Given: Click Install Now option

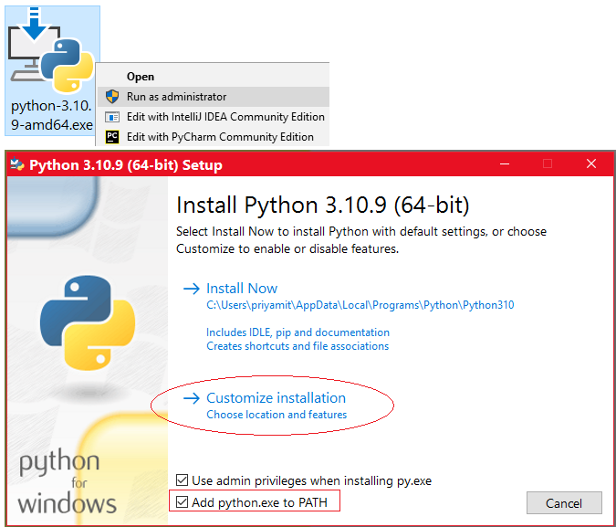Looking at the screenshot, I should click(242, 289).
